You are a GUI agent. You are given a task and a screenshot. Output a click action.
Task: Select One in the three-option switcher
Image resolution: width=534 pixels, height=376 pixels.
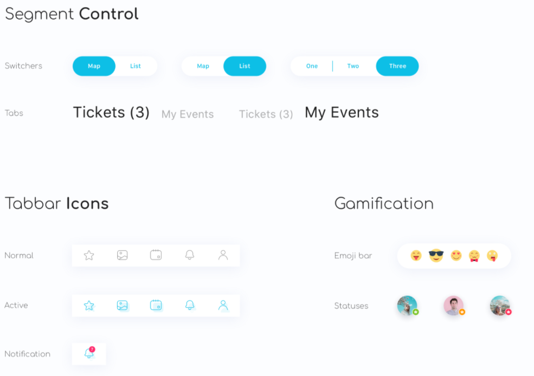[312, 66]
